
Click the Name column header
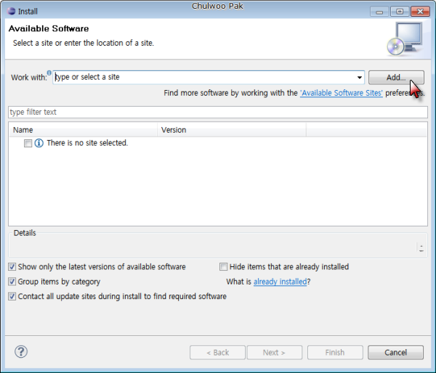[84, 130]
